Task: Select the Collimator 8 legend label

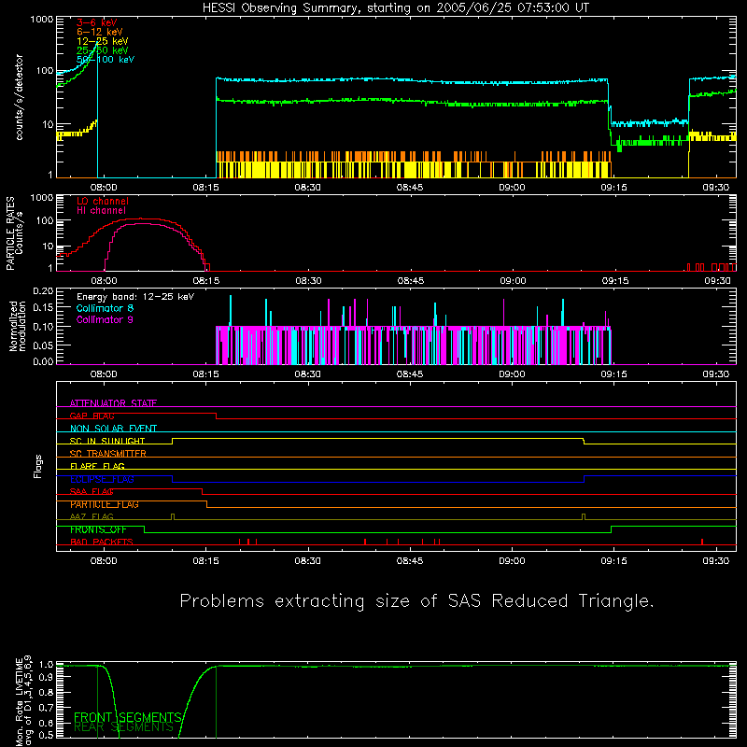Action: (x=105, y=308)
